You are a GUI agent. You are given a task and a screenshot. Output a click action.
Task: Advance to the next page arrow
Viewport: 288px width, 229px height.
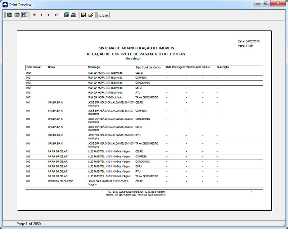pos(49,15)
